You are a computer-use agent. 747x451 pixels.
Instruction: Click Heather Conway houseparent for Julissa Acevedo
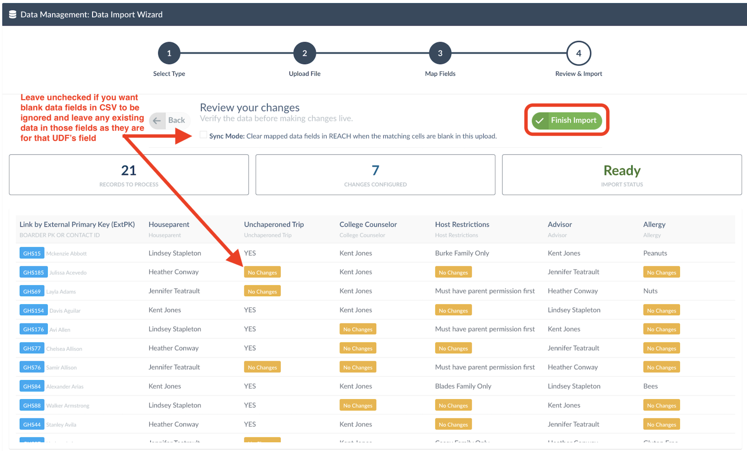(x=174, y=272)
